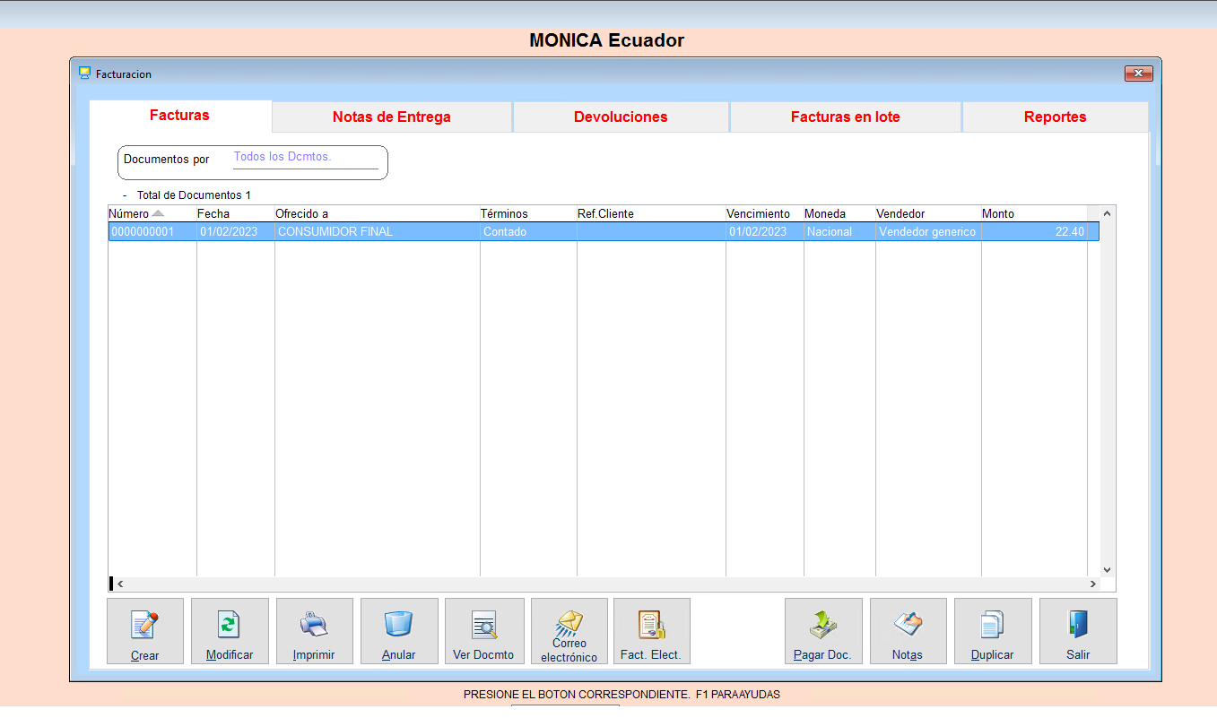1217x718 pixels.
Task: Click the horizontal scrollbar left arrow
Action: 120,584
